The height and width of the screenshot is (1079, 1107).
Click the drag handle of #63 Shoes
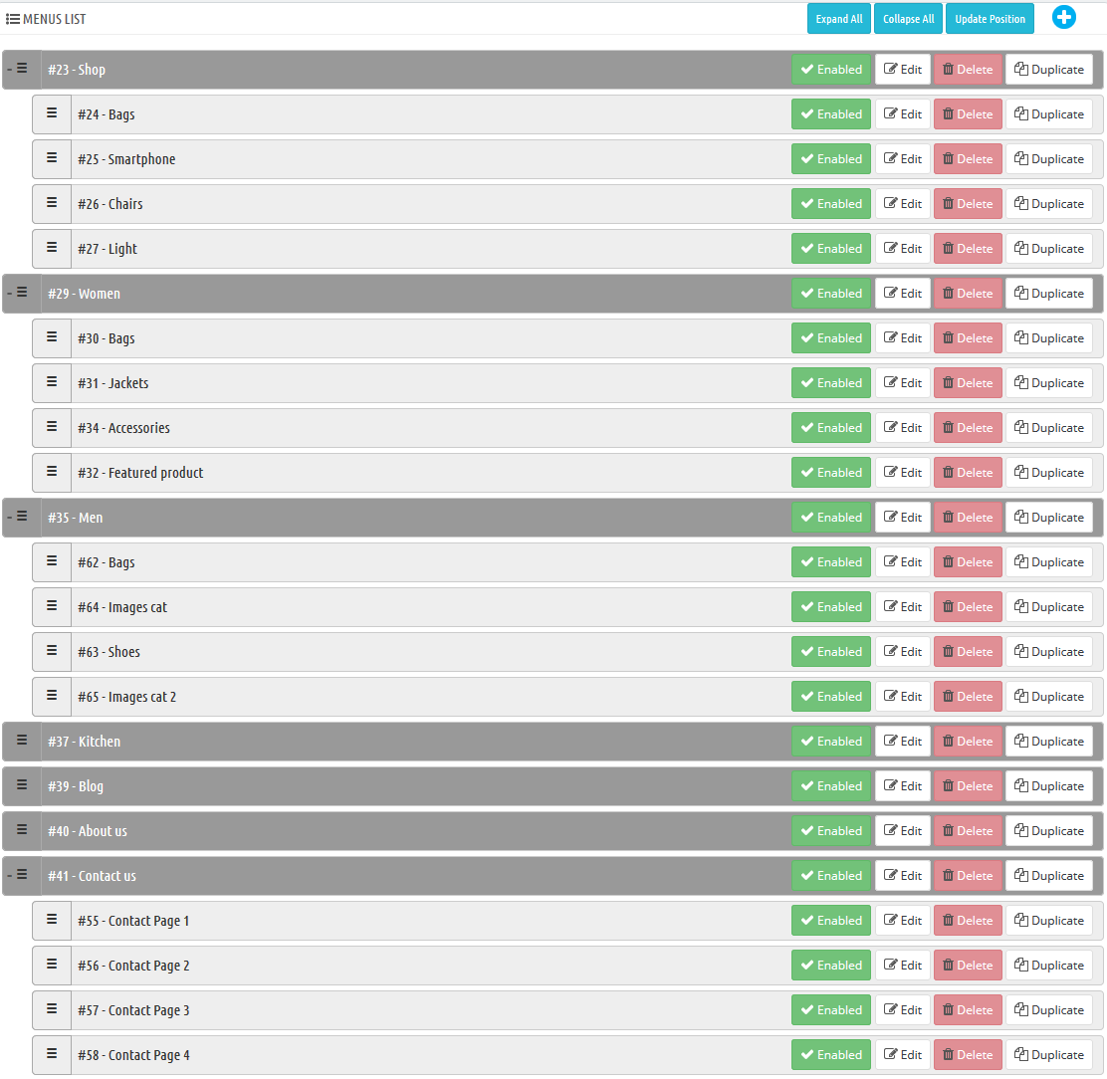coord(52,651)
